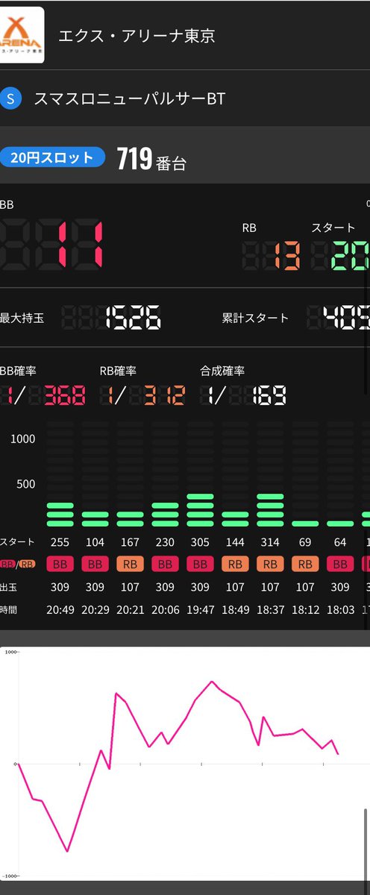Tap the highest peak of the pink graph
Screen dimensions: 370x895
pyautogui.click(x=212, y=682)
